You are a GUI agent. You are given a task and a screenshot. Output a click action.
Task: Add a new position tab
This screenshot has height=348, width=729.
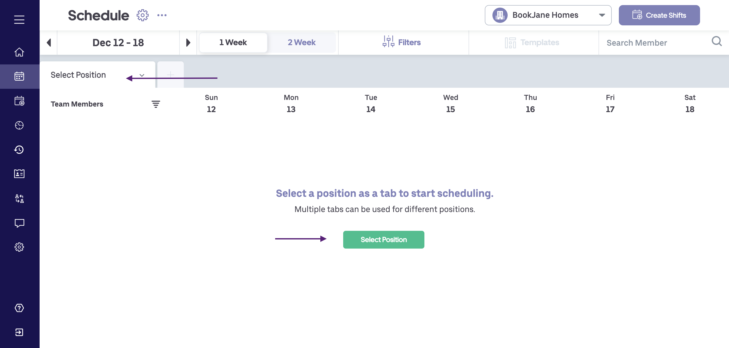[x=170, y=75]
